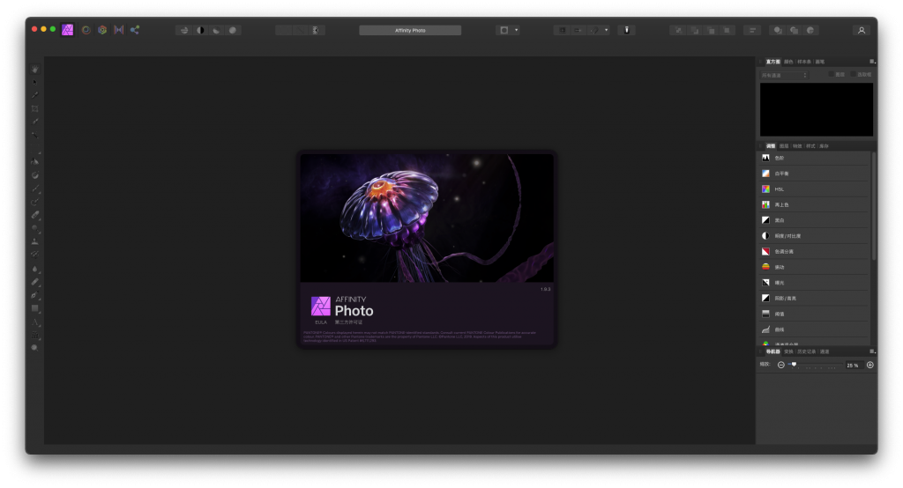Switch to the Develop persona

102,30
